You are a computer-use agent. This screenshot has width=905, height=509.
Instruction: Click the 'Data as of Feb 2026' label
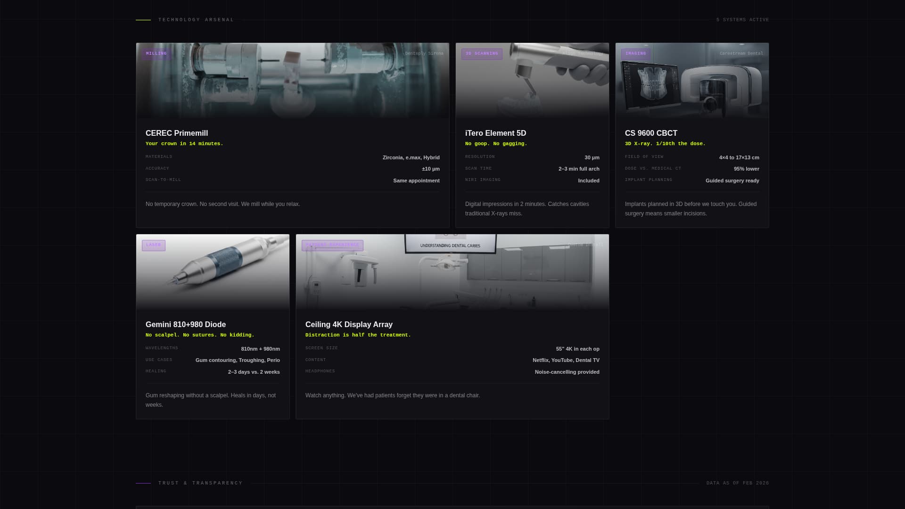(x=738, y=483)
